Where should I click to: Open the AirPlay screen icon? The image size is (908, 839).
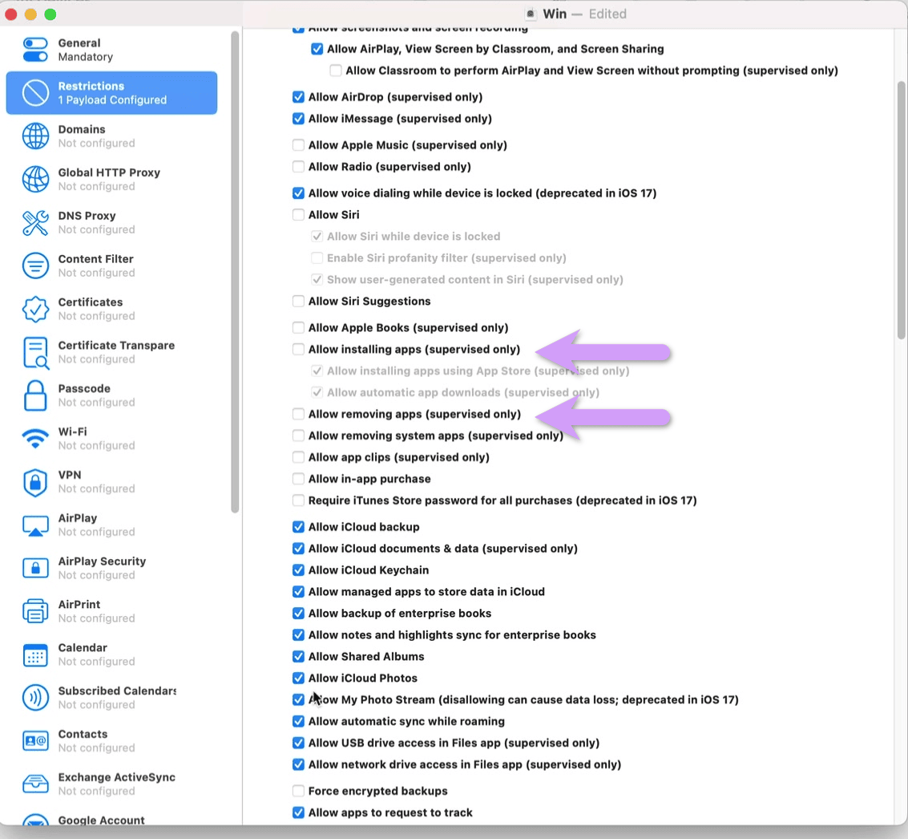tap(35, 525)
